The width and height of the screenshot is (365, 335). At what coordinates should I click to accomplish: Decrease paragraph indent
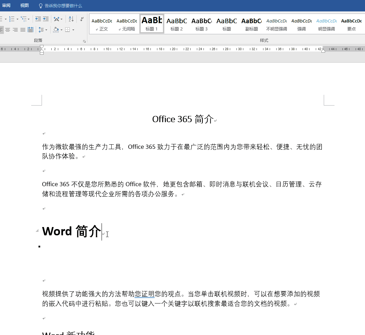pos(38,19)
